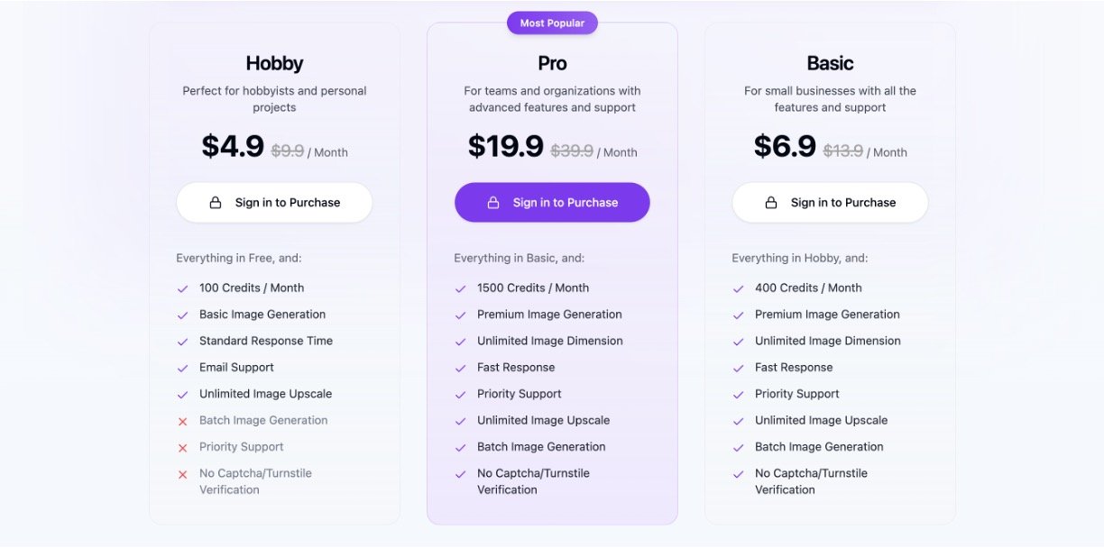Click the checkmark beside Email Support
Screen dimensions: 1104x548
click(x=183, y=368)
